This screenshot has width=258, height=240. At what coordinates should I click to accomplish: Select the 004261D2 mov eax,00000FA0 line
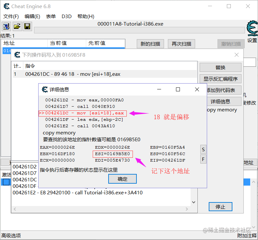tap(84, 100)
